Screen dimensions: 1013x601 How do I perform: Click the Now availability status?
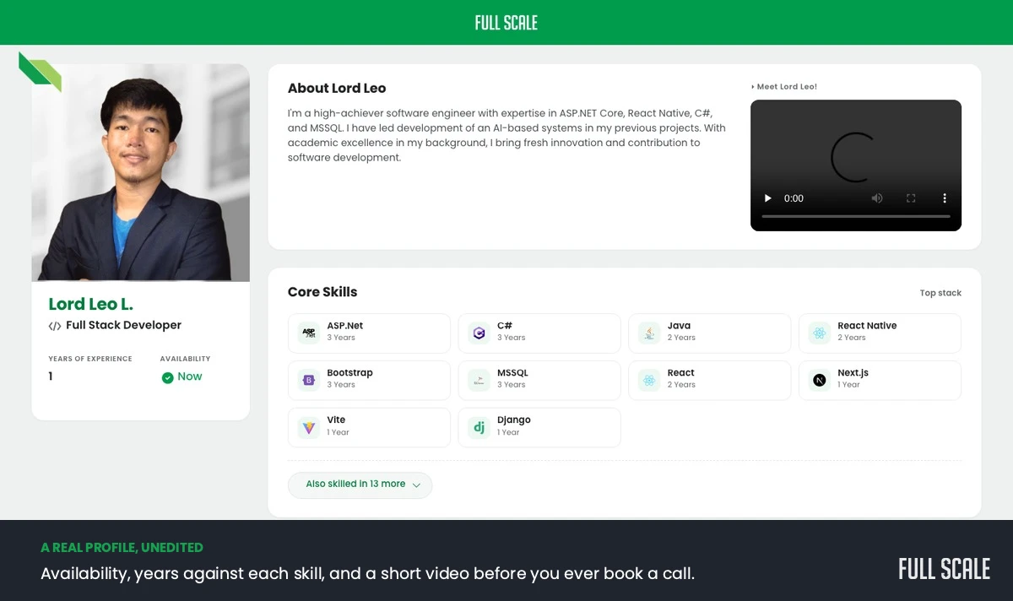tap(190, 377)
